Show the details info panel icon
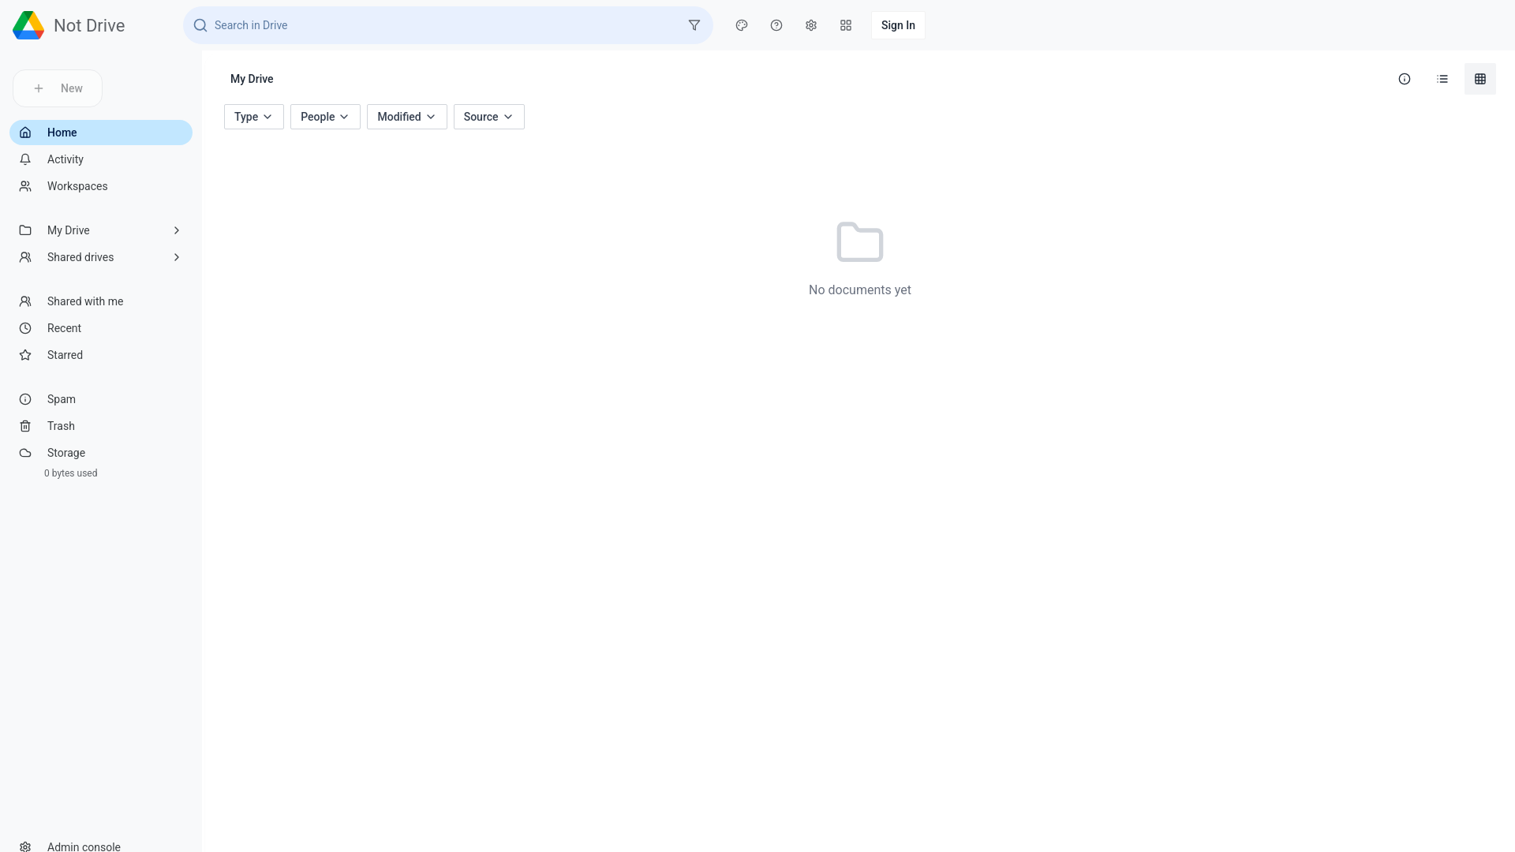1515x852 pixels. coord(1405,79)
